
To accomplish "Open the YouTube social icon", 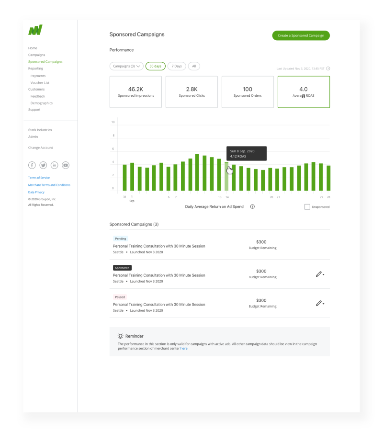I will [x=66, y=165].
